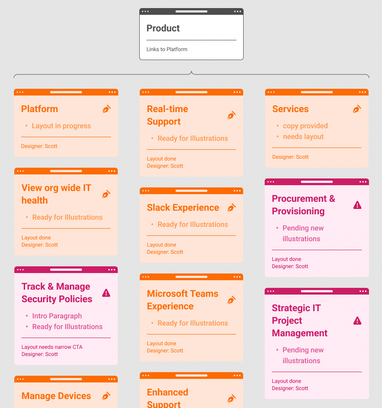Click the Product card top bar handle
The image size is (382, 408).
pyautogui.click(x=192, y=12)
